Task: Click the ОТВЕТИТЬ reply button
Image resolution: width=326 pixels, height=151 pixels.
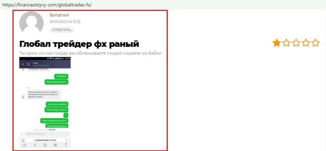Action: click(x=62, y=30)
